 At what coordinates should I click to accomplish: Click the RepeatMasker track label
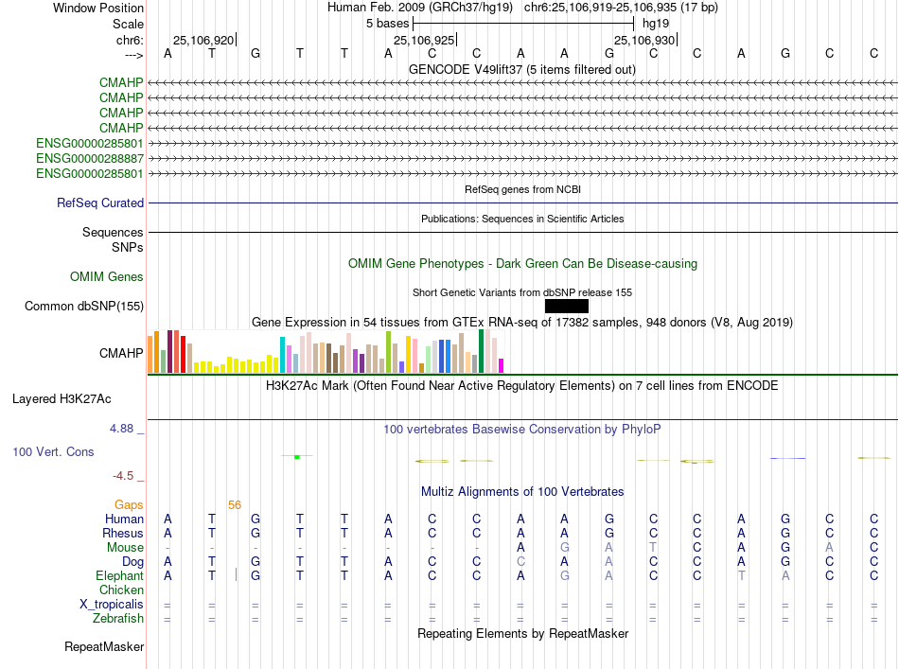(104, 646)
